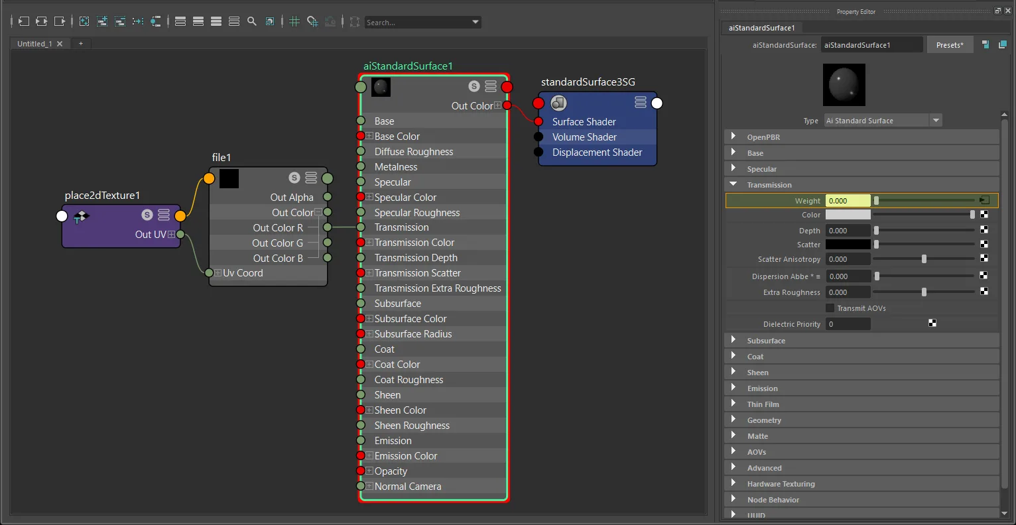
Task: Click the output connections graph icon
Action: tap(60, 21)
